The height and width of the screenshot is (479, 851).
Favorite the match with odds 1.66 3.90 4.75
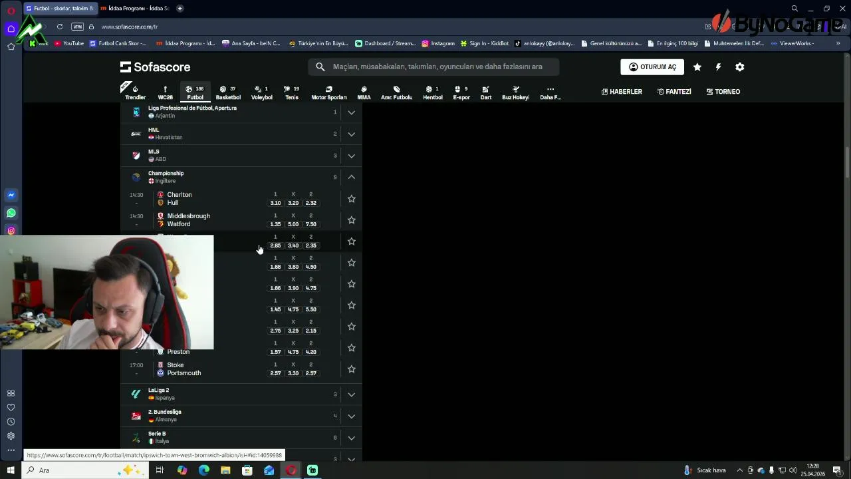(352, 283)
